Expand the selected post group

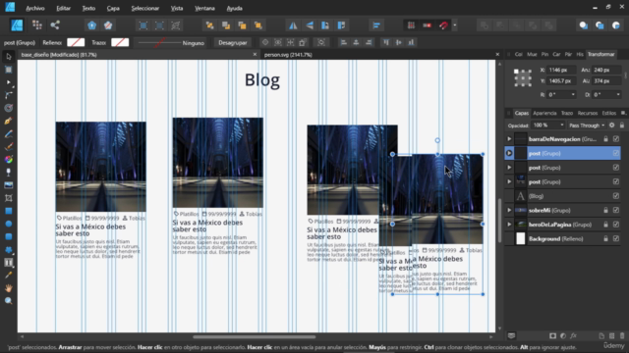(509, 153)
